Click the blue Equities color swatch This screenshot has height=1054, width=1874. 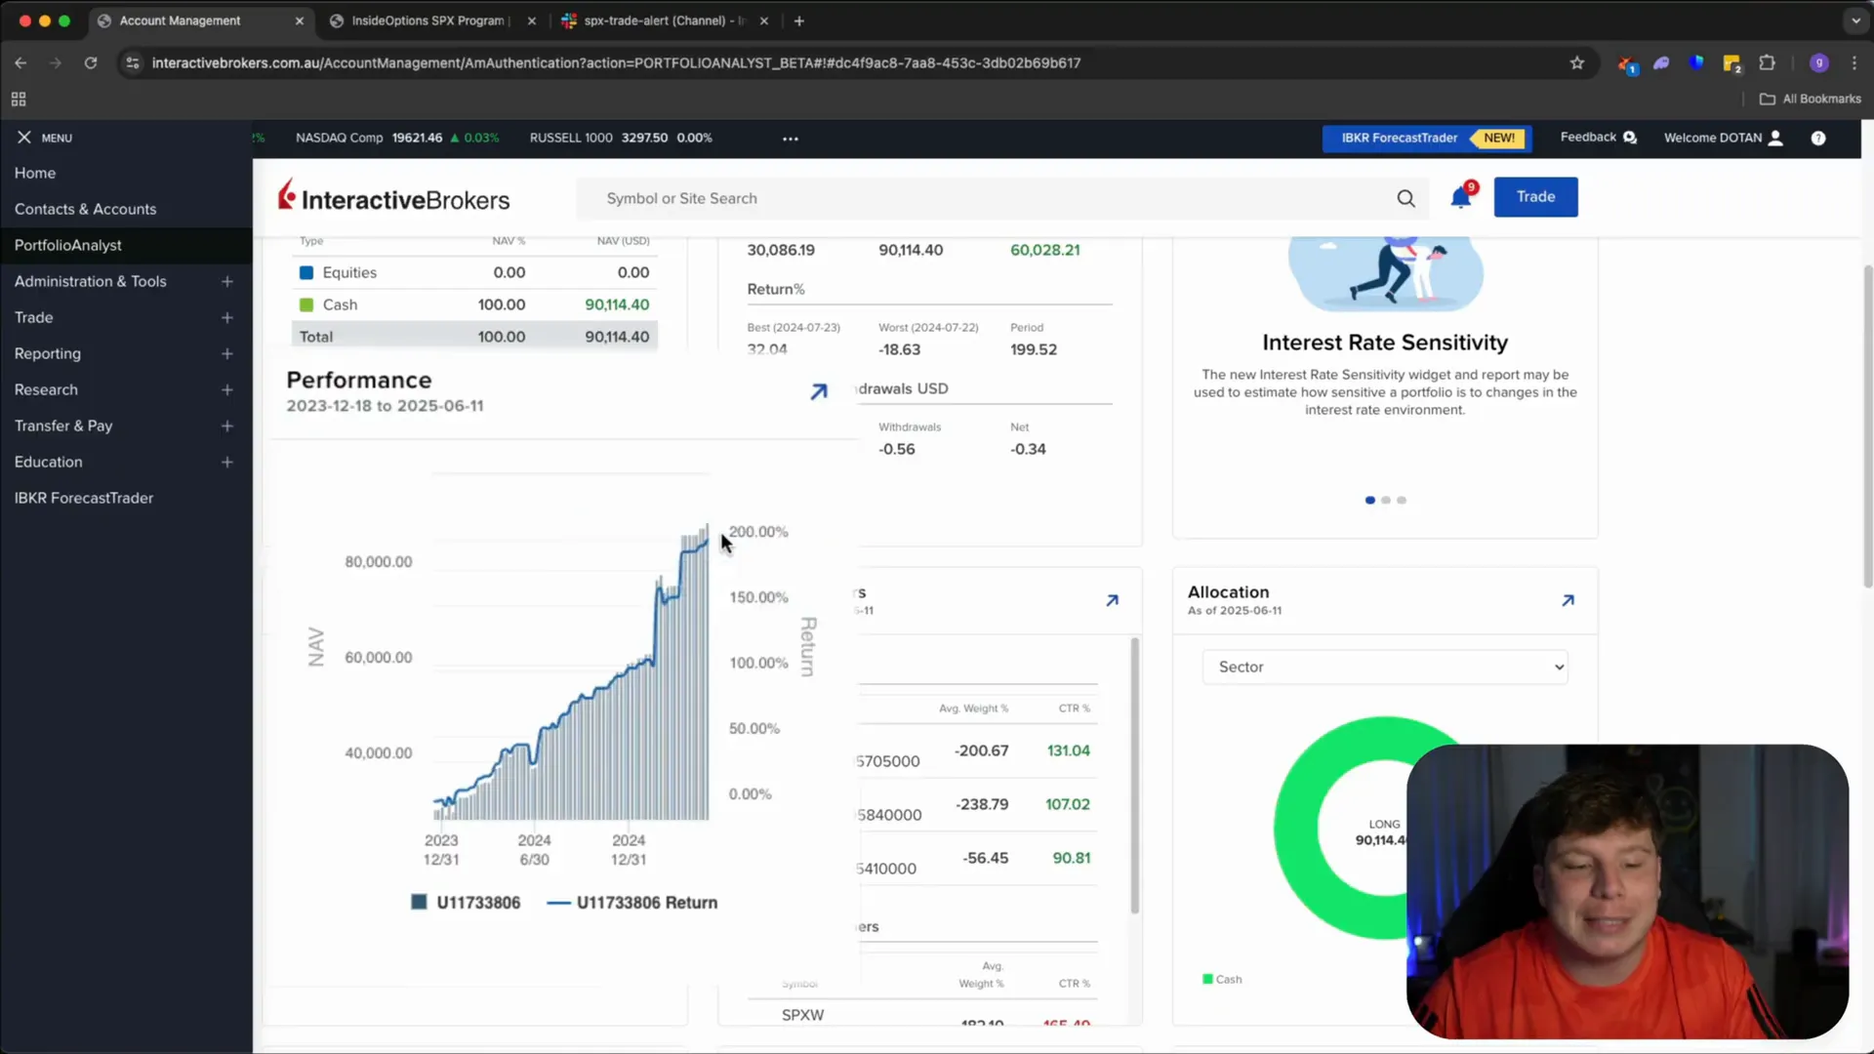(306, 273)
